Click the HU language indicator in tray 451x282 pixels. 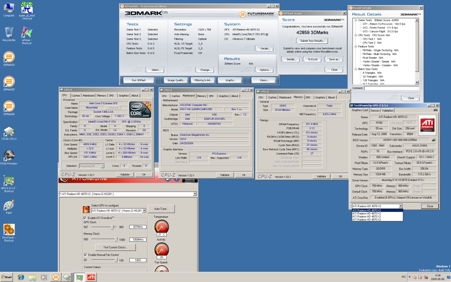404,277
